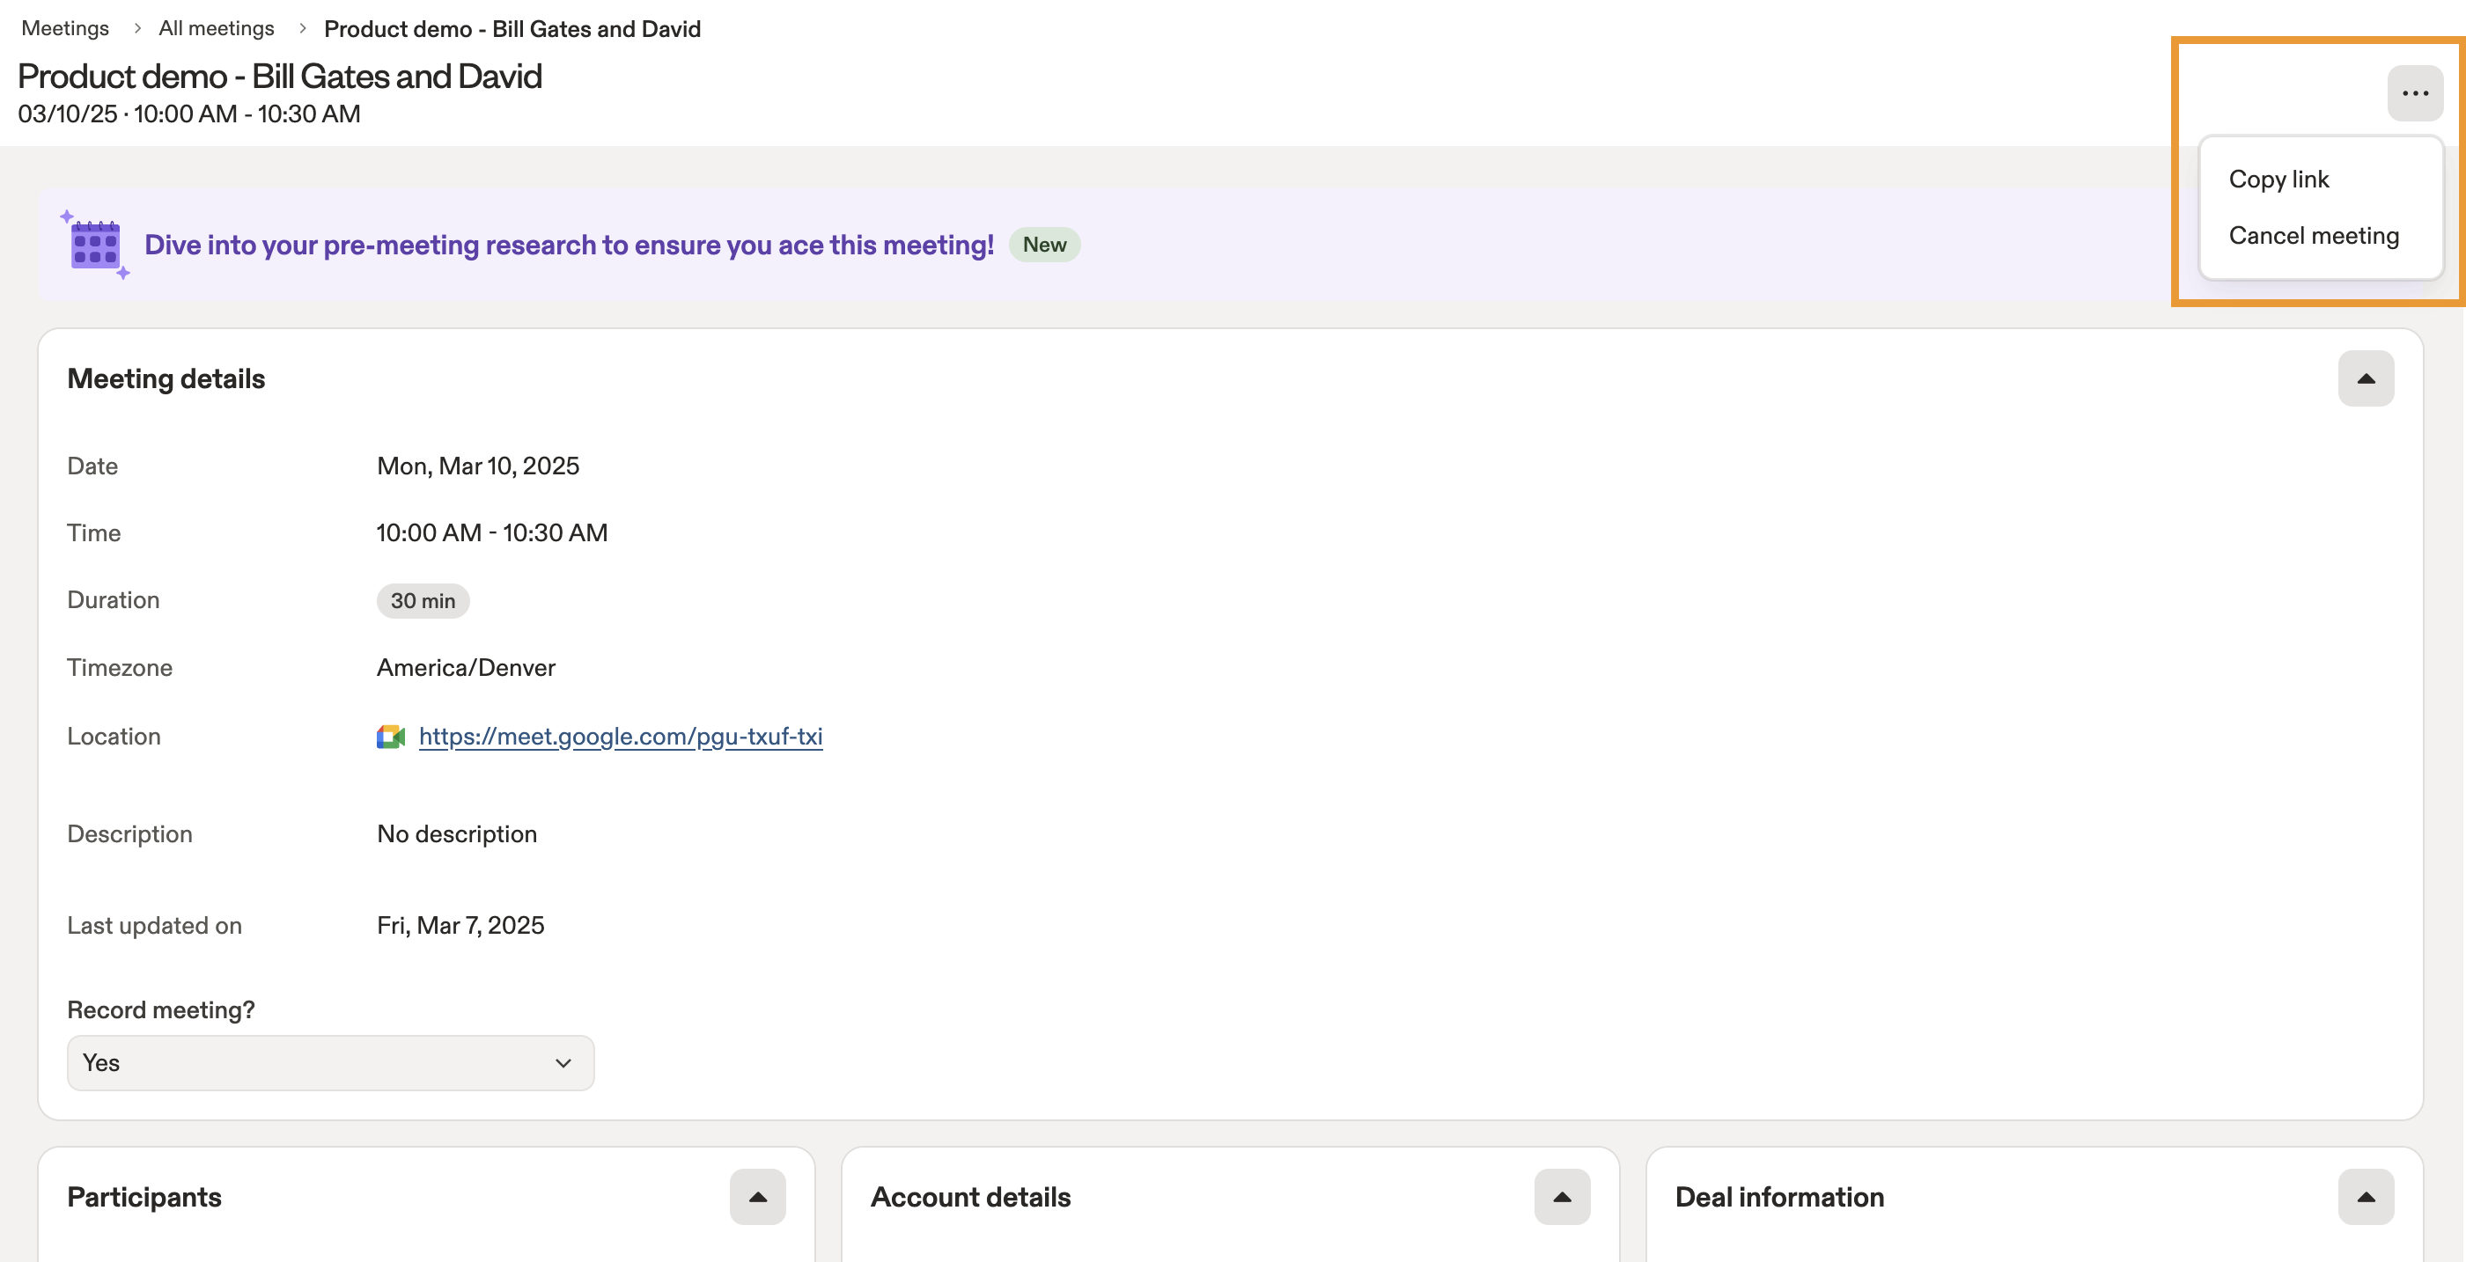2466x1262 pixels.
Task: Collapse the Account details panel
Action: coord(1561,1197)
